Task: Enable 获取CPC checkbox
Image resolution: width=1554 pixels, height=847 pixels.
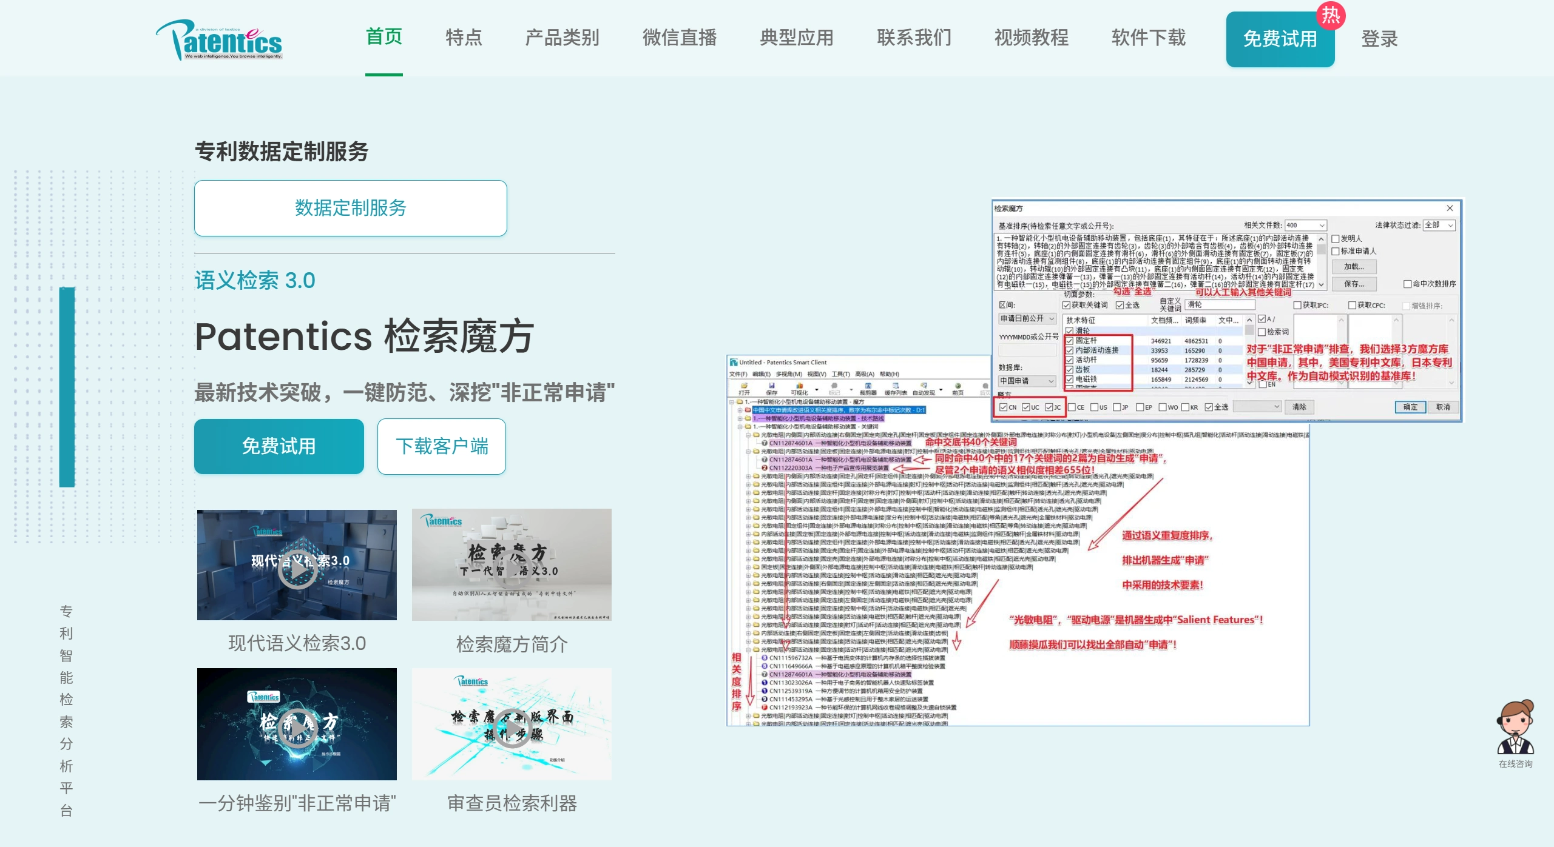Action: 1352,305
